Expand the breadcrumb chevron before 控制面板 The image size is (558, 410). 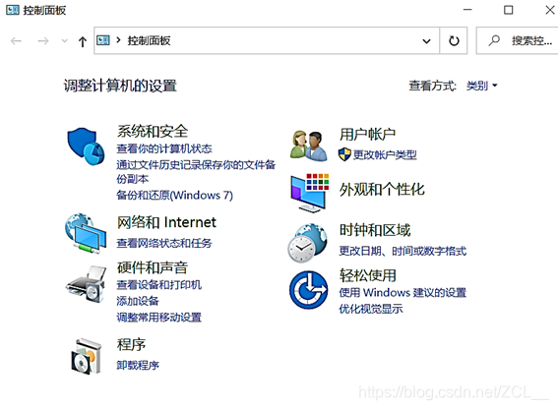coord(118,40)
